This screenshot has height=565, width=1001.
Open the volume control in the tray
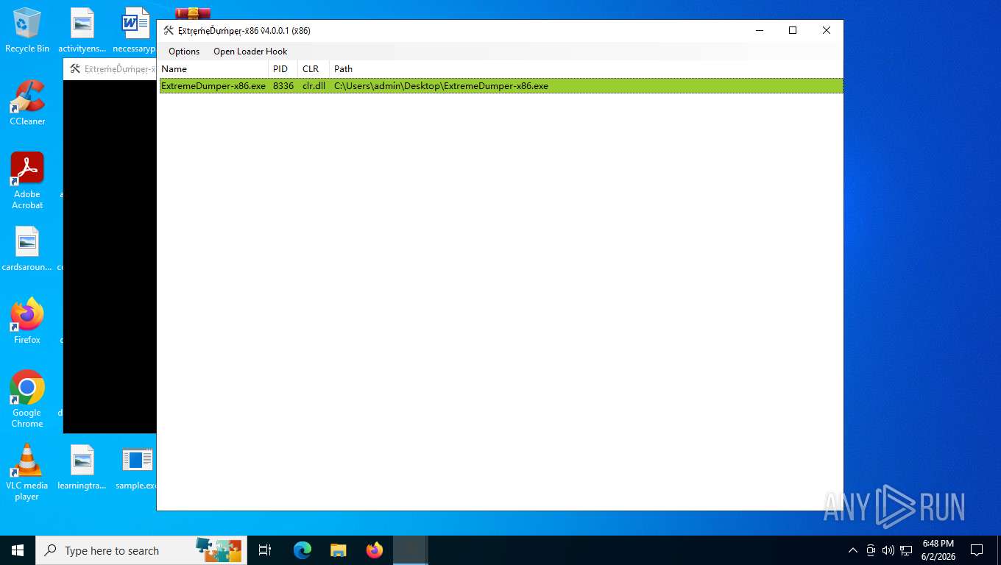(888, 550)
